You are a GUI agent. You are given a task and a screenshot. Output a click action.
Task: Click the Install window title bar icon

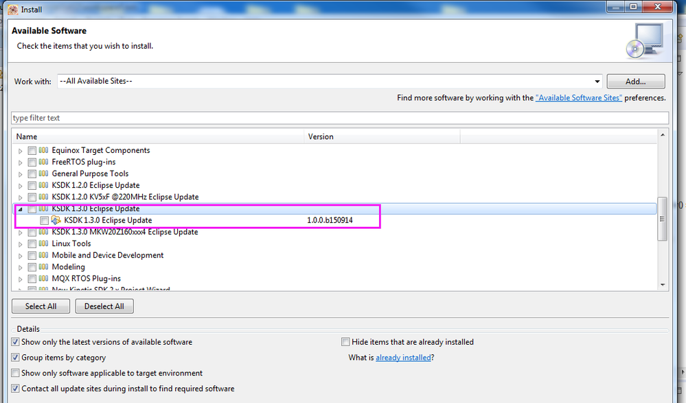(13, 9)
